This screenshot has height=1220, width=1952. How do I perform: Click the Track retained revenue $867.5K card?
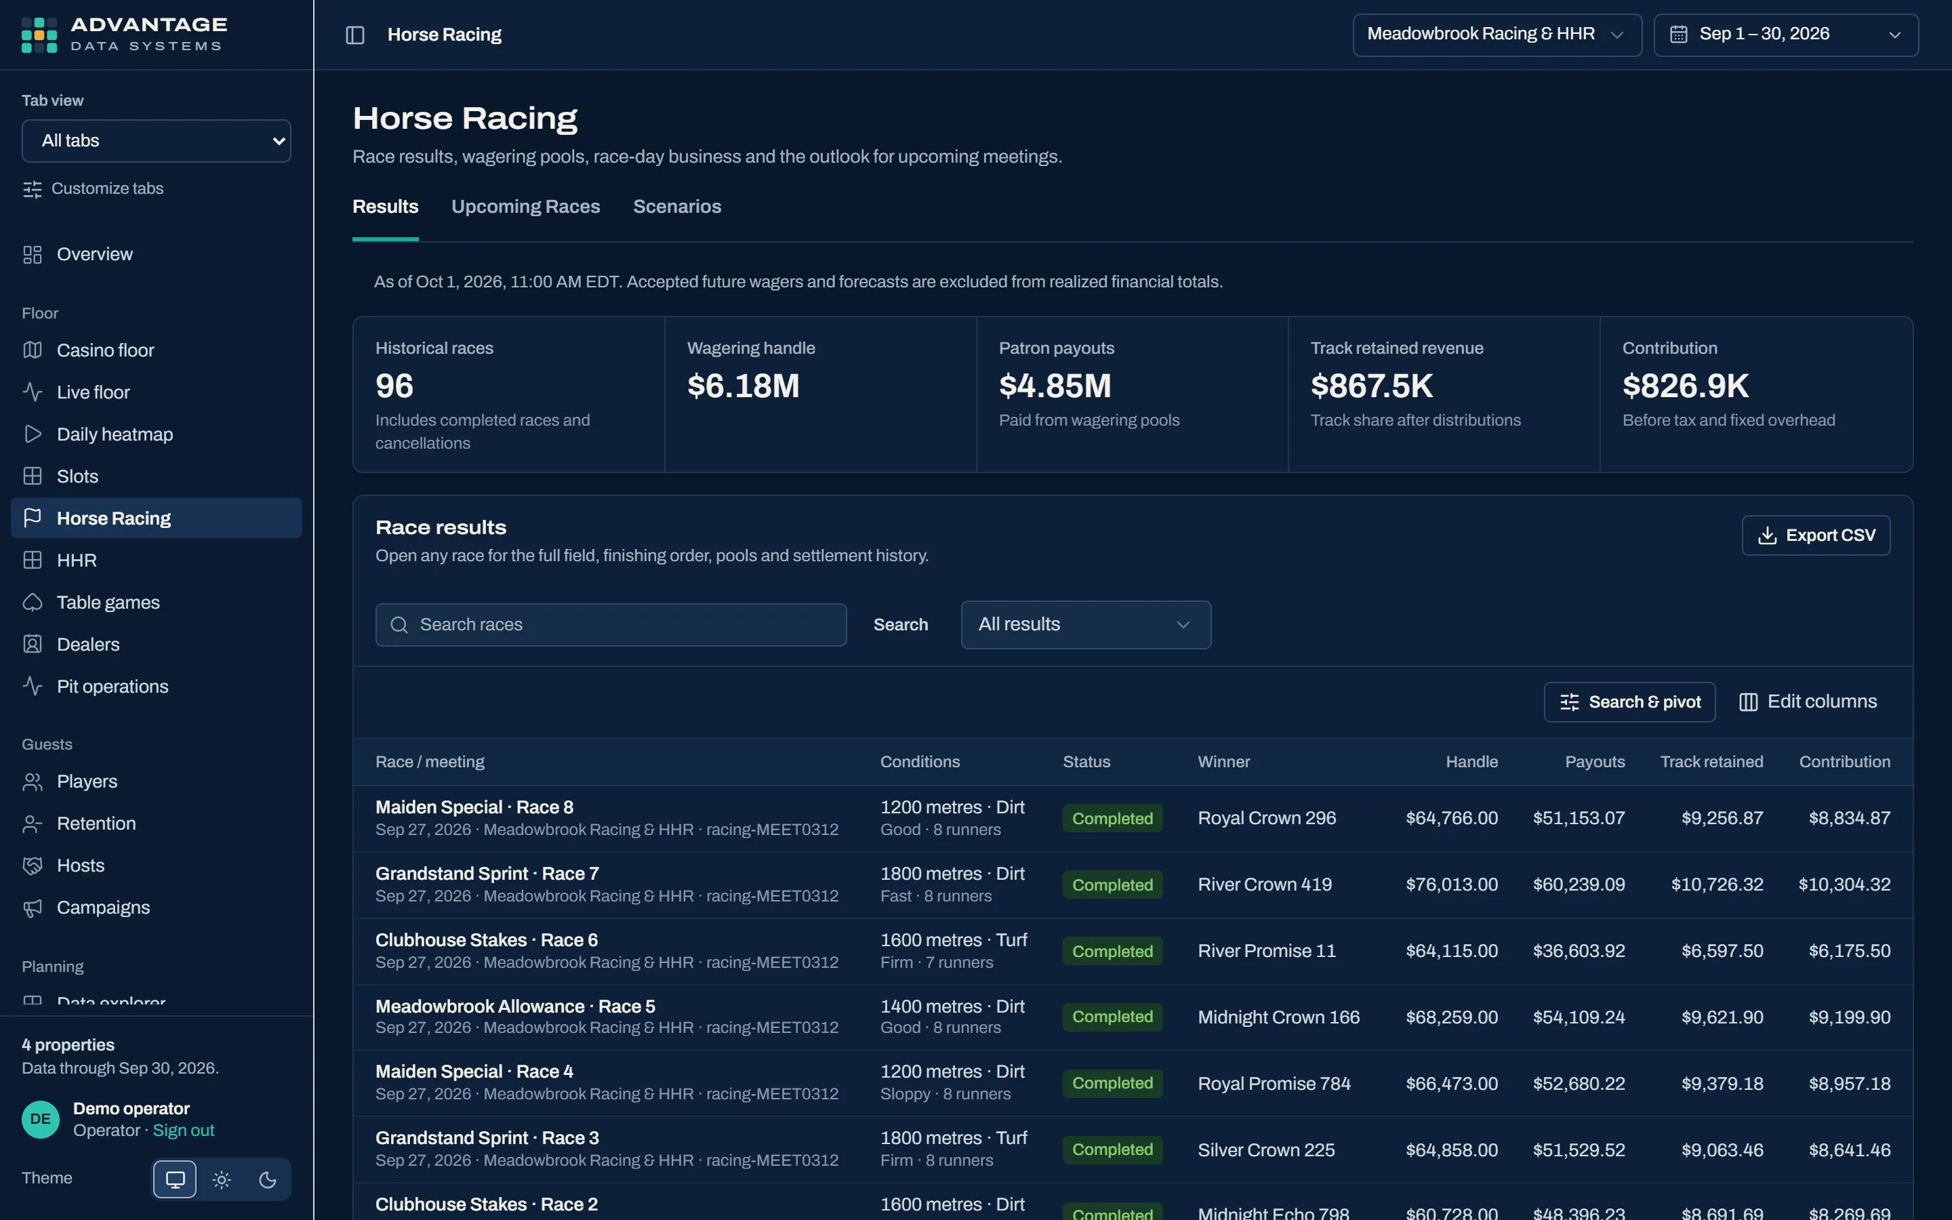pos(1444,394)
